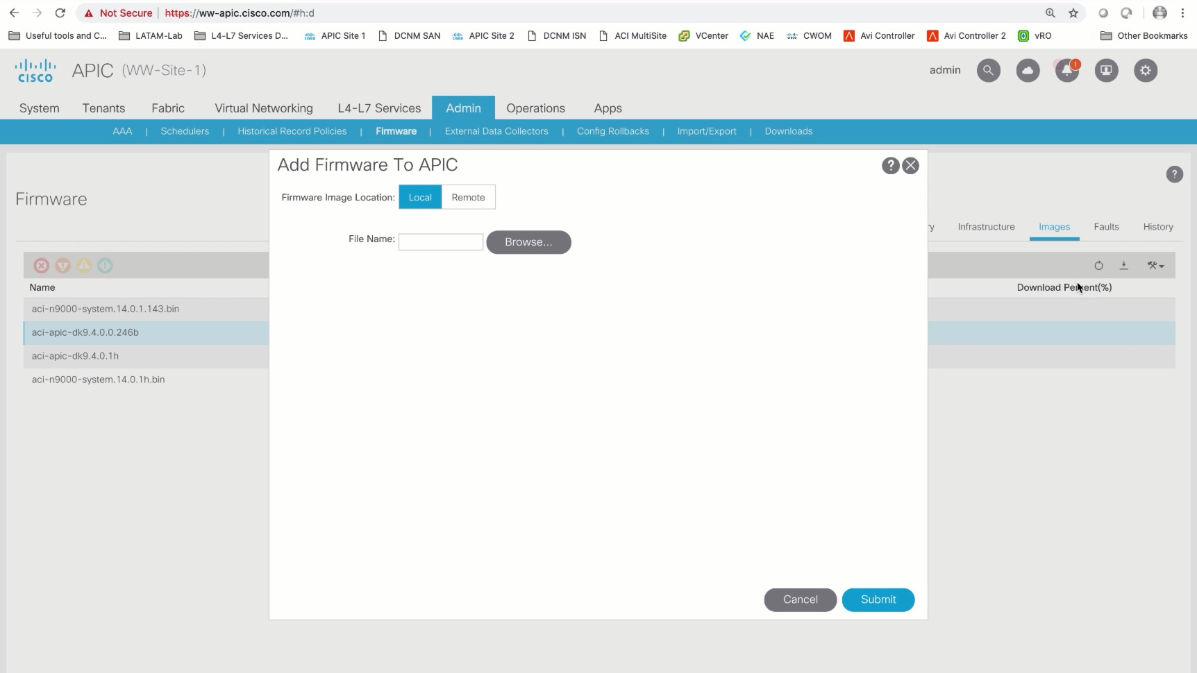Open the Add Firmware dialog help icon
This screenshot has height=673, width=1197.
click(x=891, y=166)
